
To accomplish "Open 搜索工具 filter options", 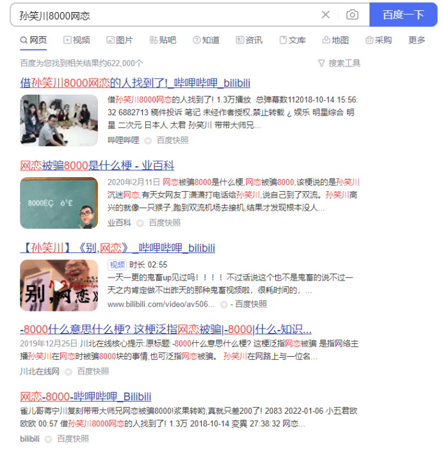I will 339,63.
